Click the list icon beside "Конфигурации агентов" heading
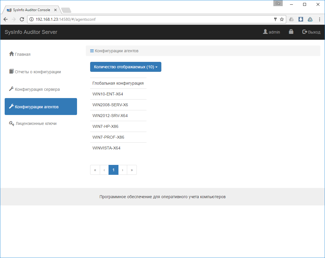Viewport: 325px width, 258px height. click(x=91, y=50)
